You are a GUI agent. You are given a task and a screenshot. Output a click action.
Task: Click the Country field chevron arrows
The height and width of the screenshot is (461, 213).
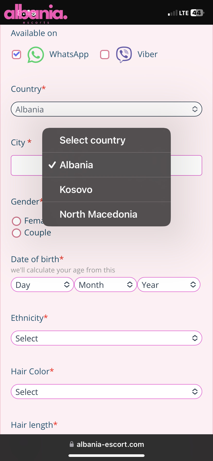(195, 109)
